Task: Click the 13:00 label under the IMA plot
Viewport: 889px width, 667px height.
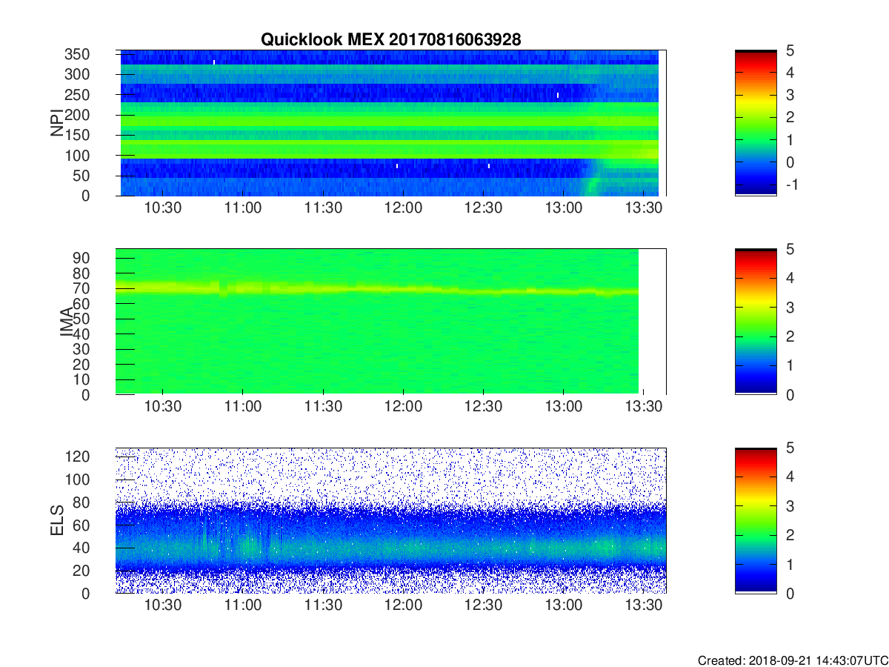Action: (x=564, y=407)
